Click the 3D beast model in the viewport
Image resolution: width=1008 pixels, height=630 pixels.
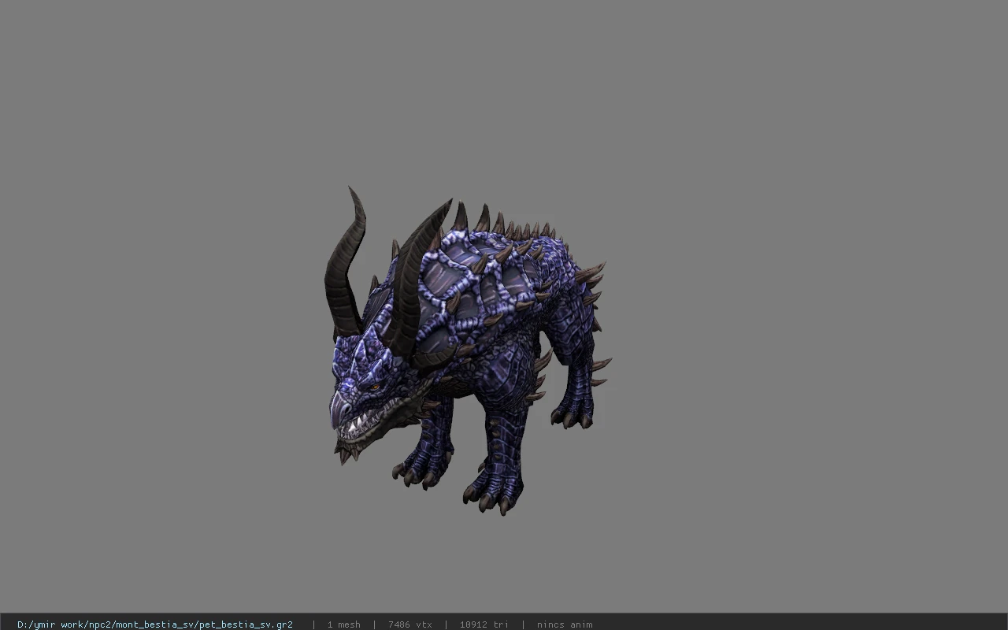468,350
